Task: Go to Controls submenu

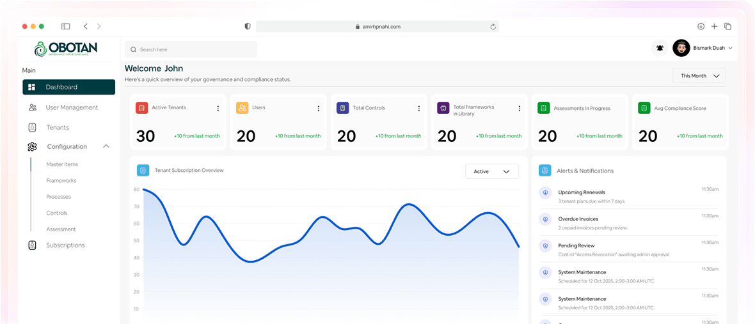Action: [57, 213]
